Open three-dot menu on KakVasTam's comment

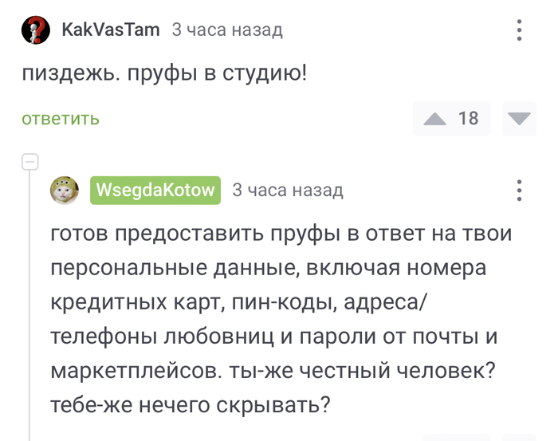coord(519,30)
